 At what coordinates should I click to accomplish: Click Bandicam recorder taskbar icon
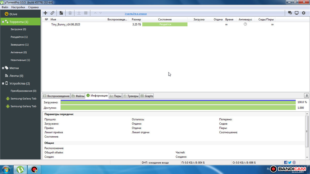coord(34,170)
